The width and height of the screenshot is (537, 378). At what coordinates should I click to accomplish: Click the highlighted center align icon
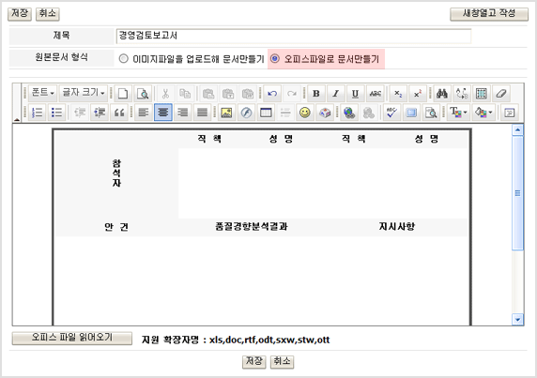[163, 113]
